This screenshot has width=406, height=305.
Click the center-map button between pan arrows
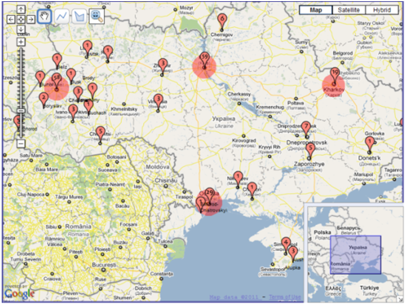pyautogui.click(x=21, y=19)
